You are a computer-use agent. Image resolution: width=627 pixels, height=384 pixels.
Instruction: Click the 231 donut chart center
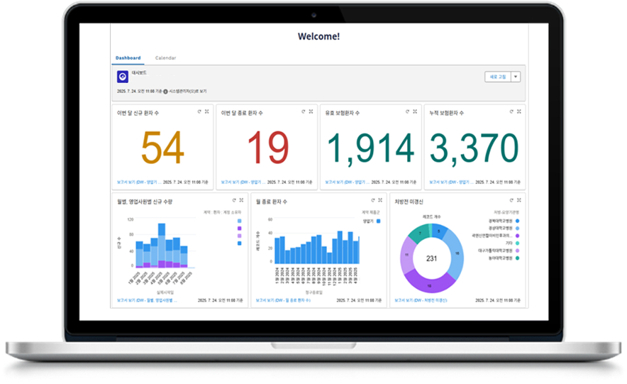click(430, 260)
